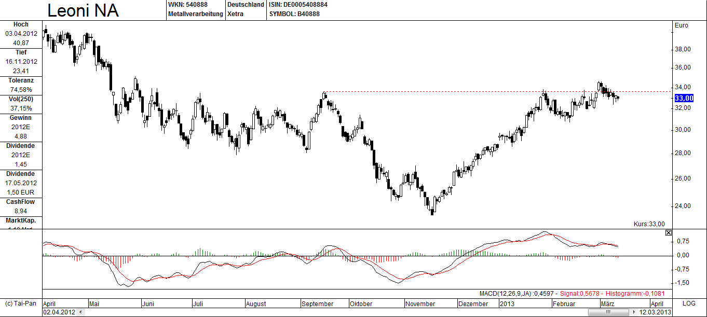Viewport: 707px width, 317px height.
Task: Click the März month marker
Action: coord(608,304)
